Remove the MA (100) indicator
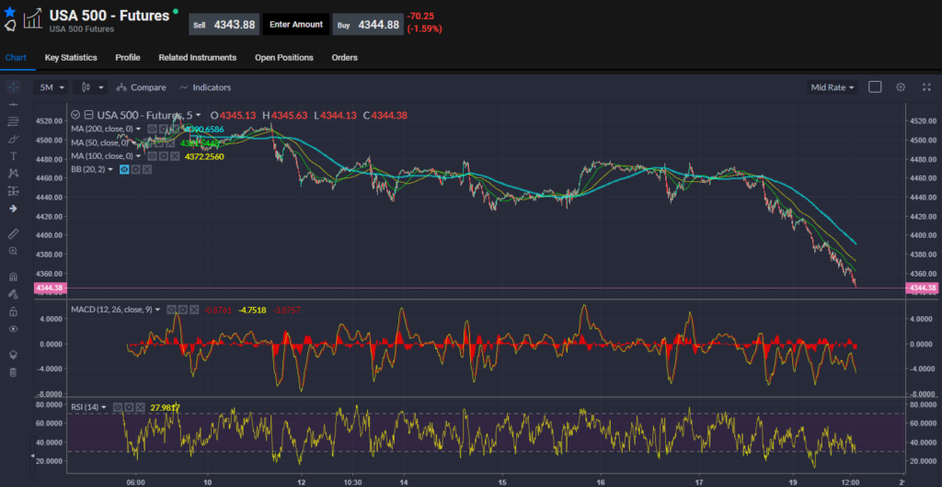This screenshot has width=942, height=487. [x=175, y=156]
